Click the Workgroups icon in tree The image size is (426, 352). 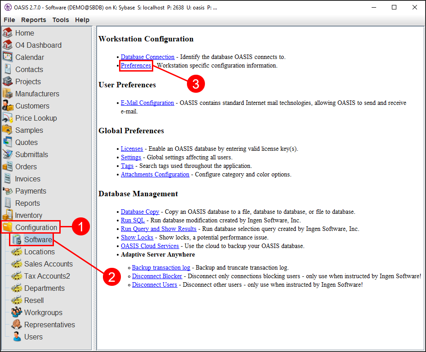[17, 312]
